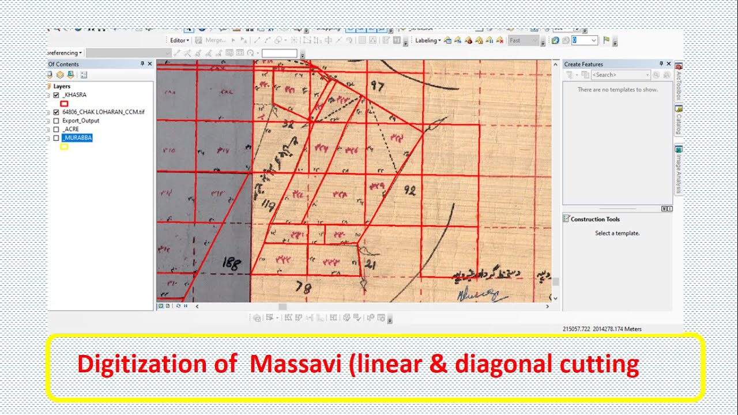Viewport: 738px width, 415px height.
Task: Activate the Edit Vertices tool
Action: 307,40
